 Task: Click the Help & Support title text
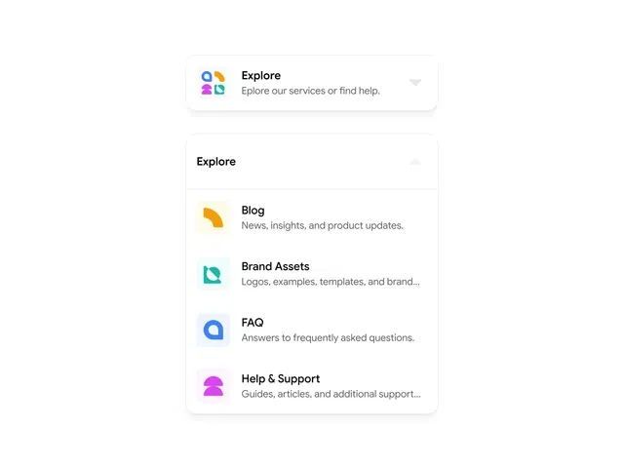[x=281, y=379]
